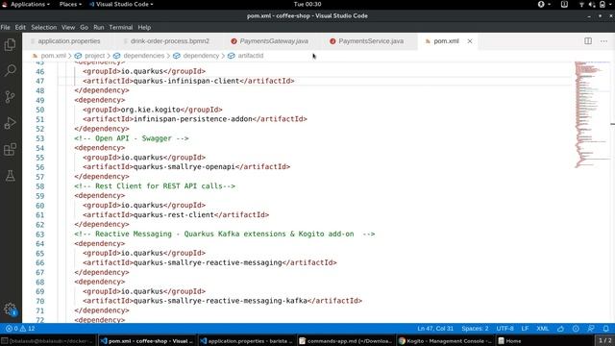Open Visual Studio Code app menu in top bar
Viewport: 615px width, 346px height.
click(x=121, y=4)
